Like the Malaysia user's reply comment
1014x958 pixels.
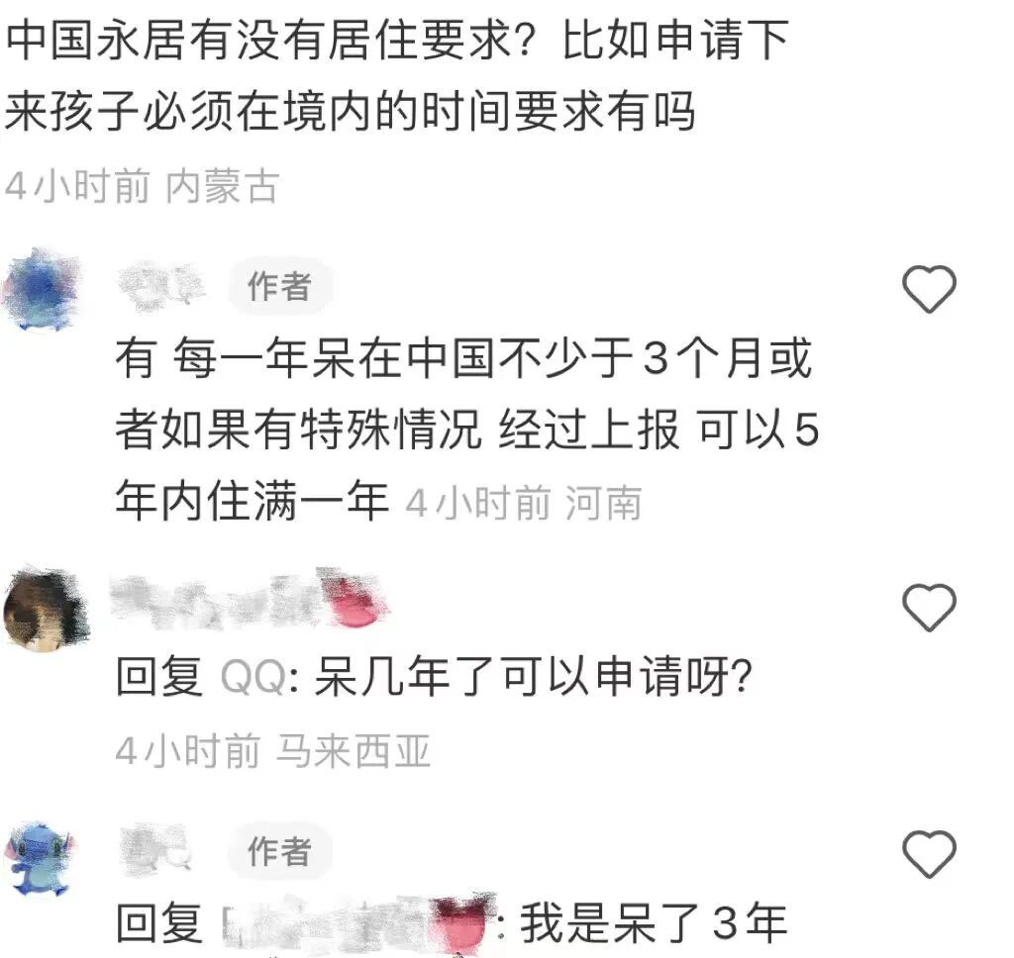click(929, 607)
